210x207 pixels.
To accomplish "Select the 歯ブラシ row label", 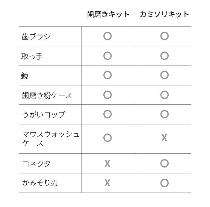I will (x=36, y=36).
